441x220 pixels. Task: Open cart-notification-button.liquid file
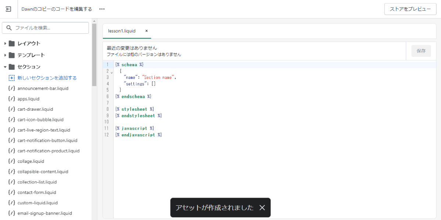coord(47,140)
